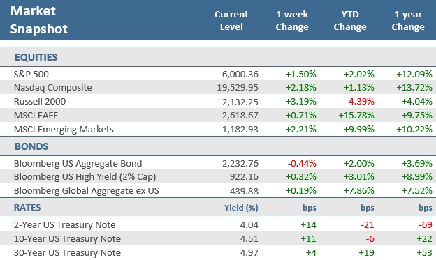Viewport: 436px width, 260px height.
Task: Click the 2-Year US Treasury Note label
Action: coord(64,224)
